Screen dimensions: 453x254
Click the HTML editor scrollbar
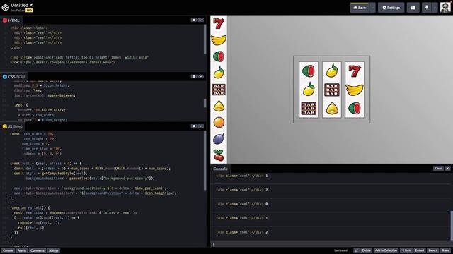pos(205,40)
